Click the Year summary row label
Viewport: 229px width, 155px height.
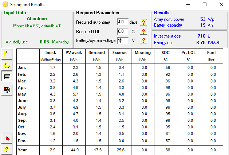[23, 150]
